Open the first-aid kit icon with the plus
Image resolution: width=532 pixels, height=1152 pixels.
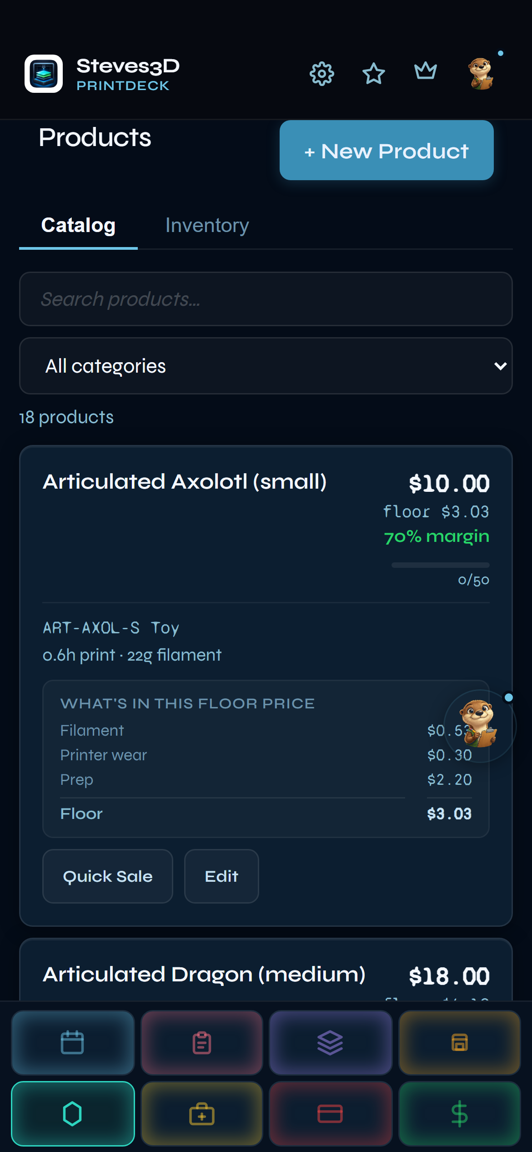pyautogui.click(x=201, y=1114)
